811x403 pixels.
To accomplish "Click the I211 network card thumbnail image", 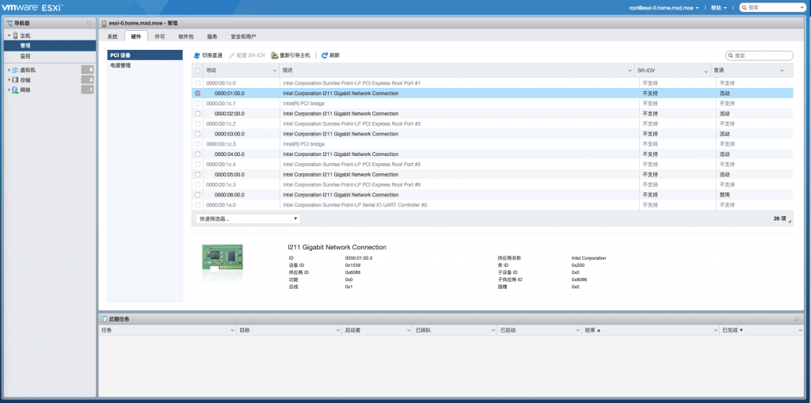I will (x=223, y=257).
